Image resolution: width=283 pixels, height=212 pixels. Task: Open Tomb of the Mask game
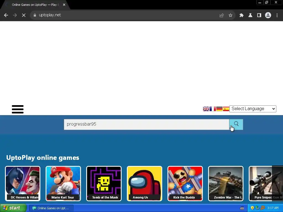104,183
